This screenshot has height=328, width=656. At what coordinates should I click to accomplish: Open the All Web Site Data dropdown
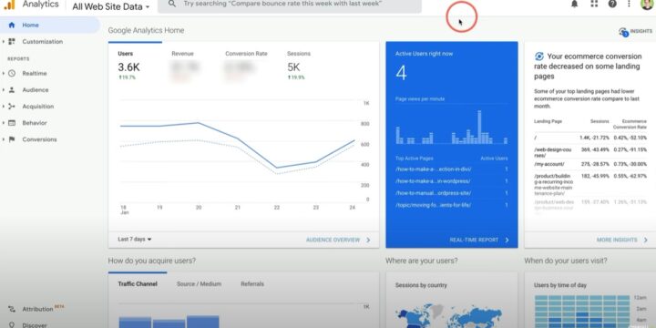pyautogui.click(x=111, y=6)
